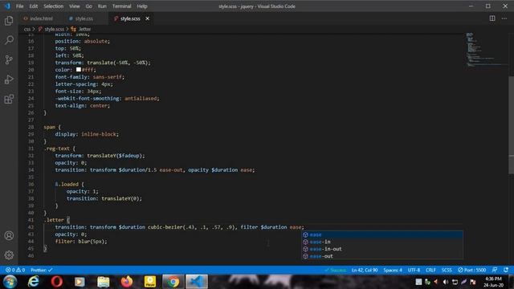Screen dimensions: 514x289
Task: Open File Explorer folder on taskbar
Action: coord(104,282)
